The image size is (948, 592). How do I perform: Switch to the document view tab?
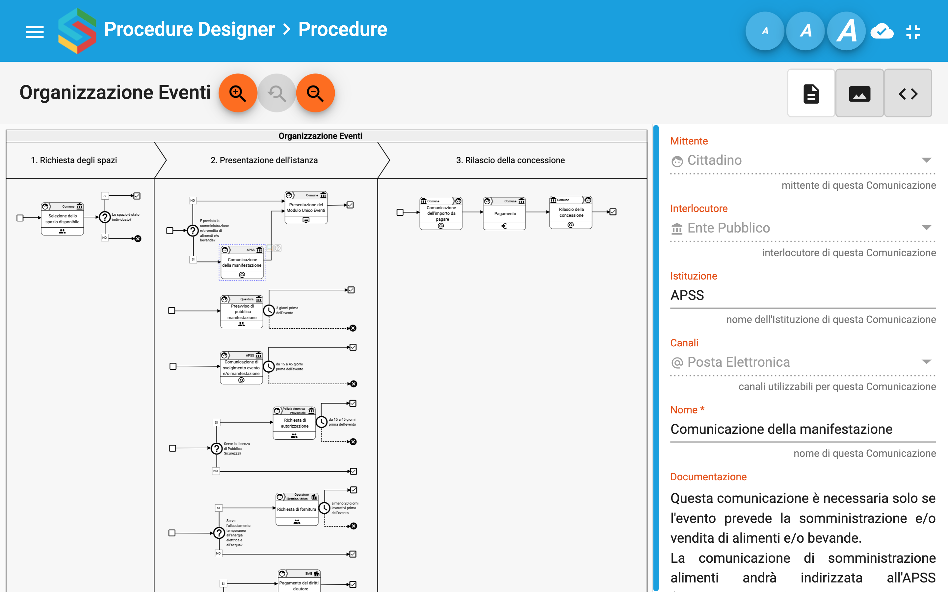(811, 93)
